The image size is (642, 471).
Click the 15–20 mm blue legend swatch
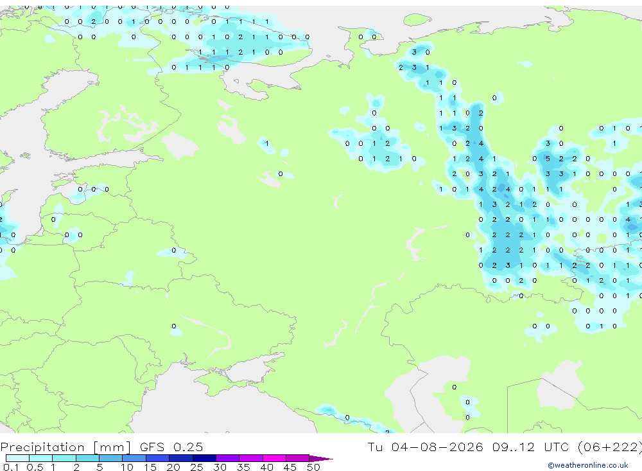(x=158, y=458)
